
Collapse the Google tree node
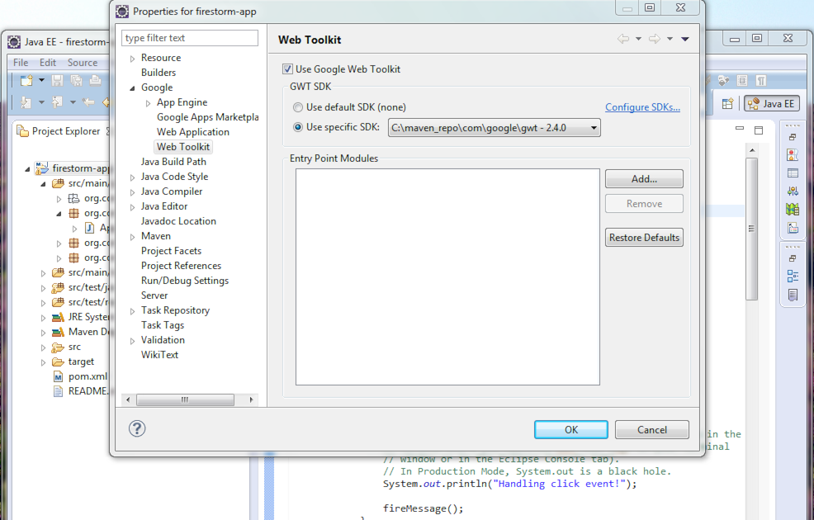click(x=132, y=88)
